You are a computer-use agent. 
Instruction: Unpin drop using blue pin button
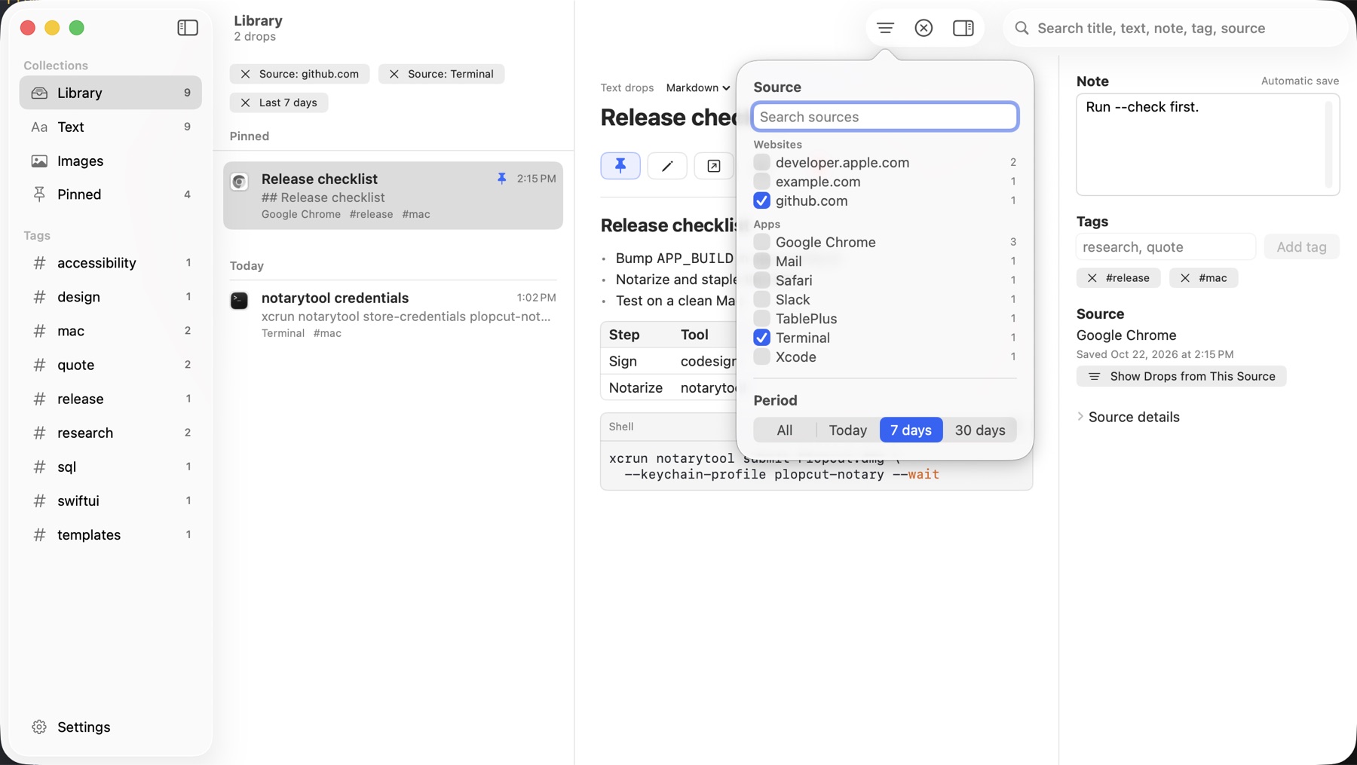[x=620, y=166]
